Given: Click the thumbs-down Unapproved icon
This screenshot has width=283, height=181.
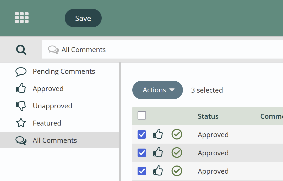Looking at the screenshot, I should pos(21,106).
